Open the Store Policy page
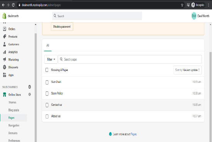The width and height of the screenshot is (212, 142). pyautogui.click(x=57, y=93)
